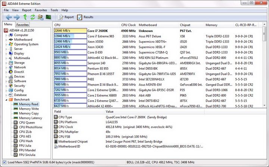This screenshot has width=269, height=167.
Task: Switch to the Menu sidebar tab
Action: (x=8, y=24)
